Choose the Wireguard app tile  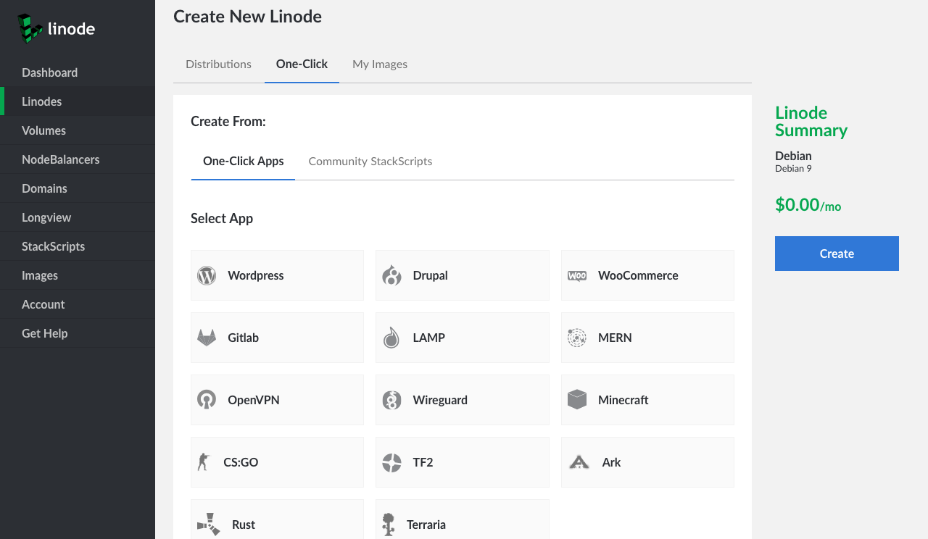pos(462,400)
